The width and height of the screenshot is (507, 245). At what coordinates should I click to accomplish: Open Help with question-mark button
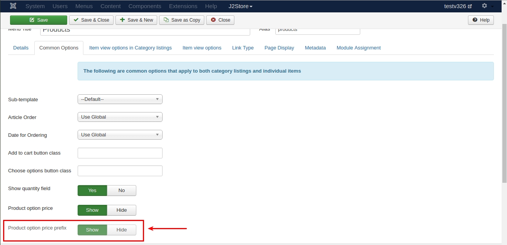coord(481,20)
